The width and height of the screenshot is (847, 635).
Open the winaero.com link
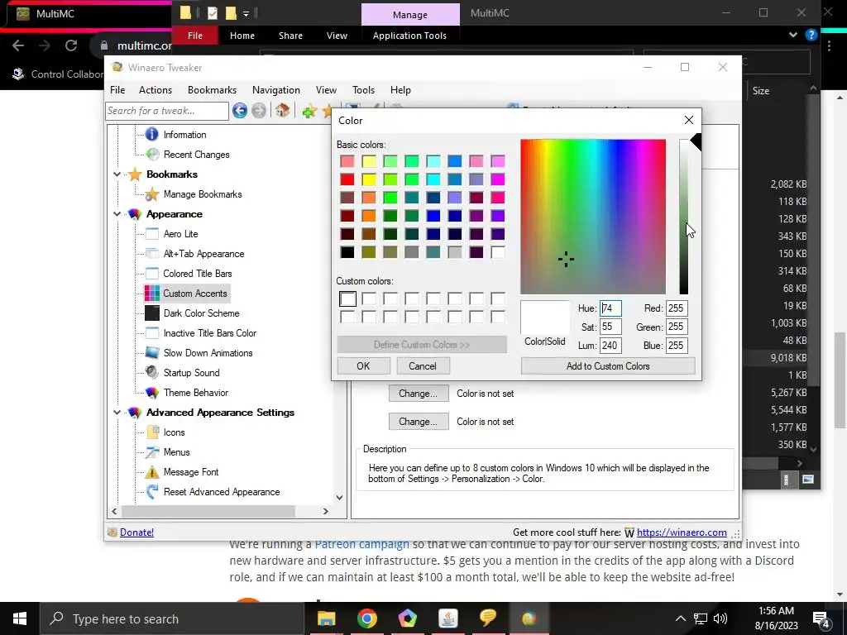click(x=682, y=532)
